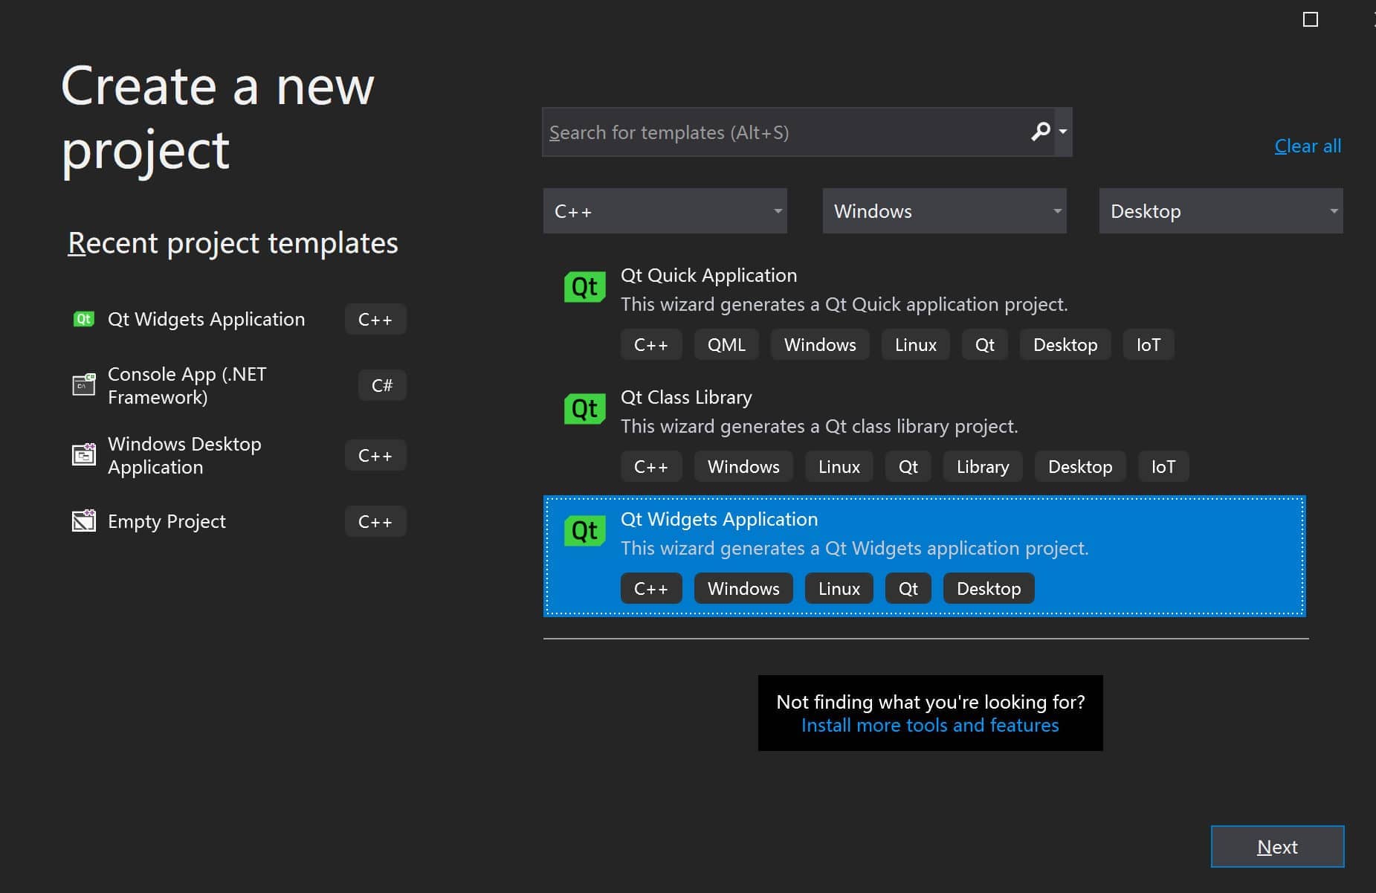This screenshot has width=1376, height=893.
Task: Click the Library tag on Qt Class Library
Action: coord(983,466)
